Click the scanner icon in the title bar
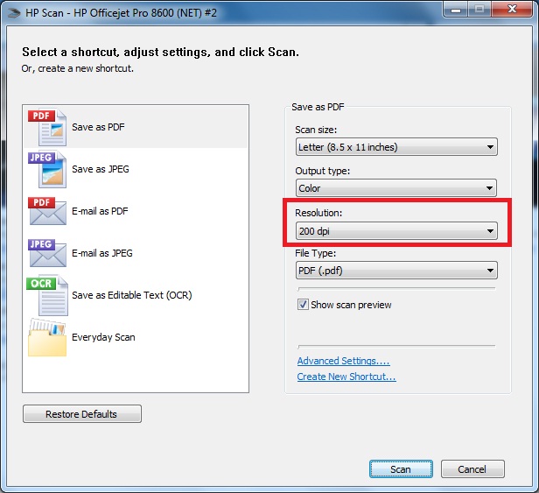Viewport: 539px width, 493px height. (14, 13)
